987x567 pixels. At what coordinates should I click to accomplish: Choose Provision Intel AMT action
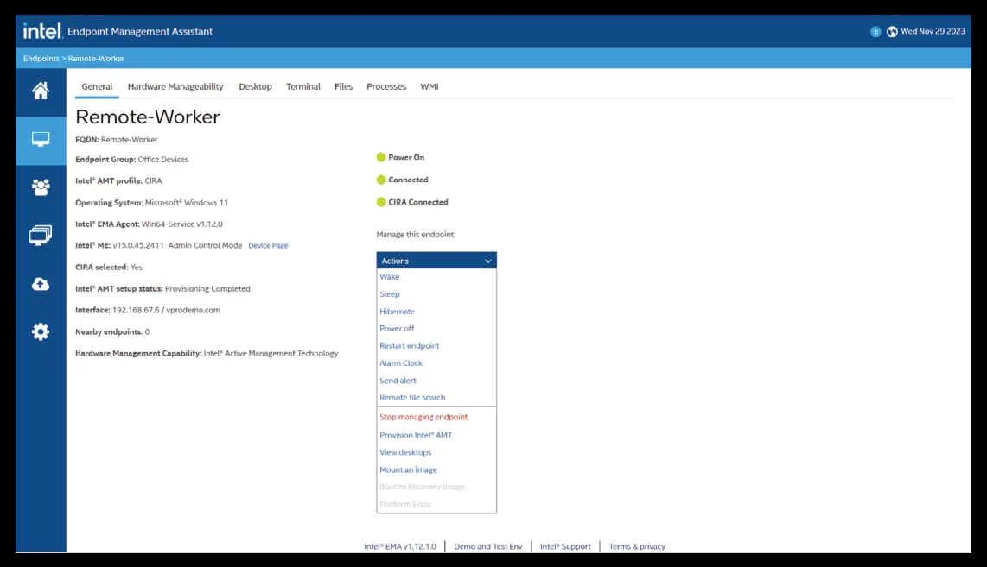(x=416, y=435)
